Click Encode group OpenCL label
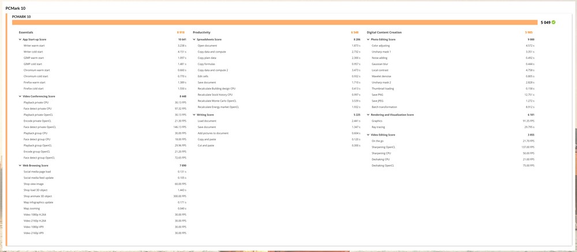Image resolution: width=577 pixels, height=252 pixels. click(37, 151)
